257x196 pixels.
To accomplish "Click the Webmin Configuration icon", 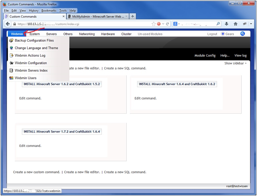I will point(11,63).
